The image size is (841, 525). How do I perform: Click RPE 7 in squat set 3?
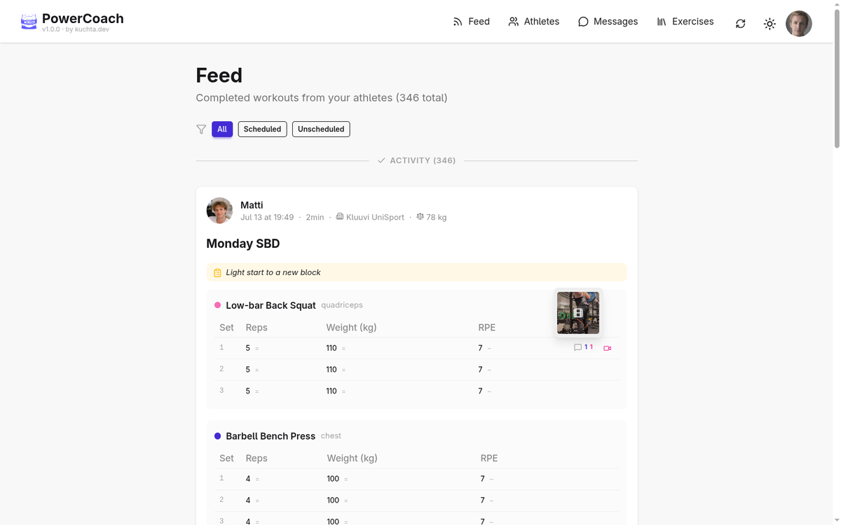point(480,391)
